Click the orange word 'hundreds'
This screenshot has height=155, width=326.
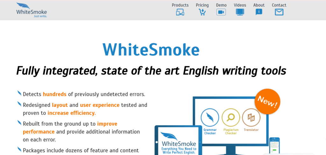pyautogui.click(x=55, y=94)
